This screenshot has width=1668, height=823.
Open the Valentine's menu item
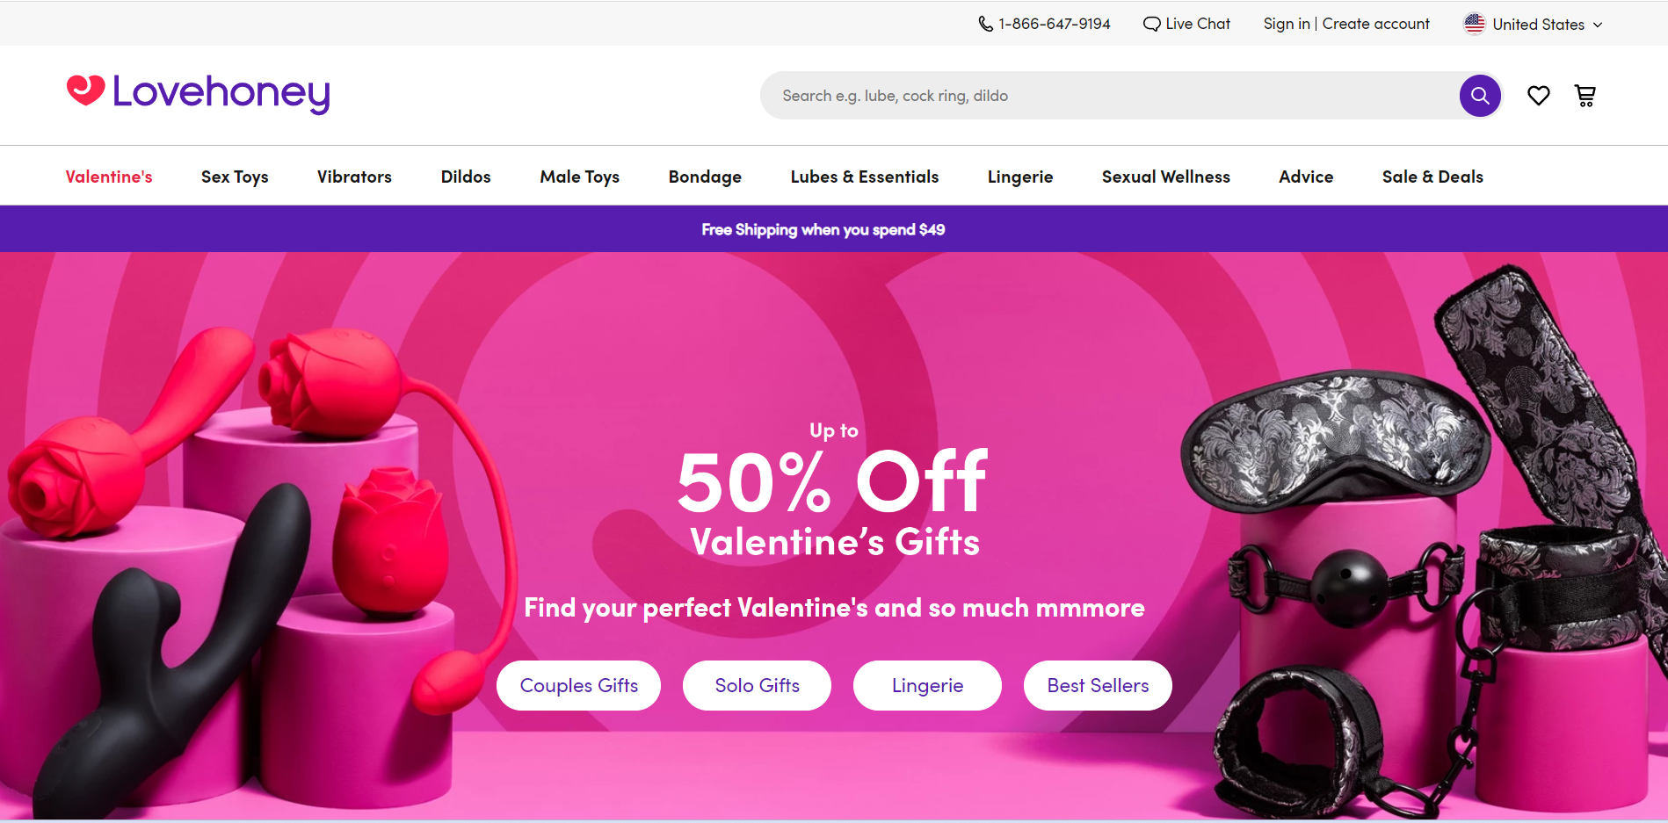click(109, 177)
